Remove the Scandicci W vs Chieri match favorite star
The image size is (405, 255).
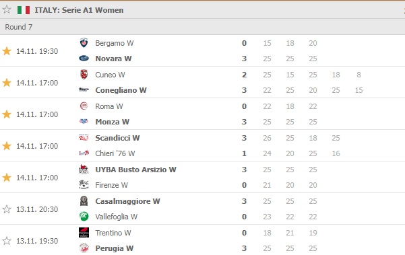[x=7, y=146]
